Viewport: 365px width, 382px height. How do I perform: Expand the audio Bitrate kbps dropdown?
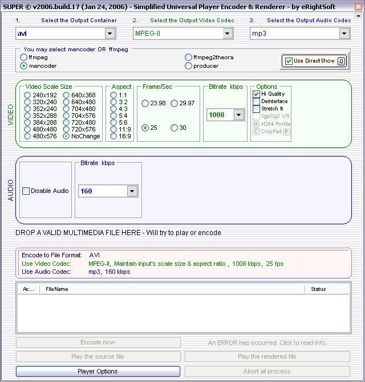[132, 191]
